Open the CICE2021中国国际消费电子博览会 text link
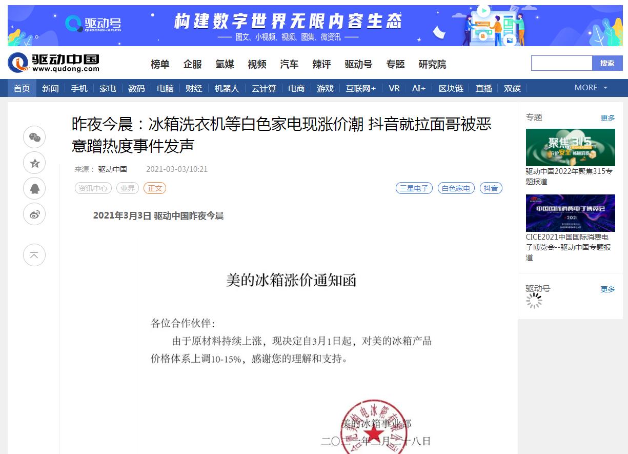This screenshot has width=628, height=454. click(x=569, y=247)
